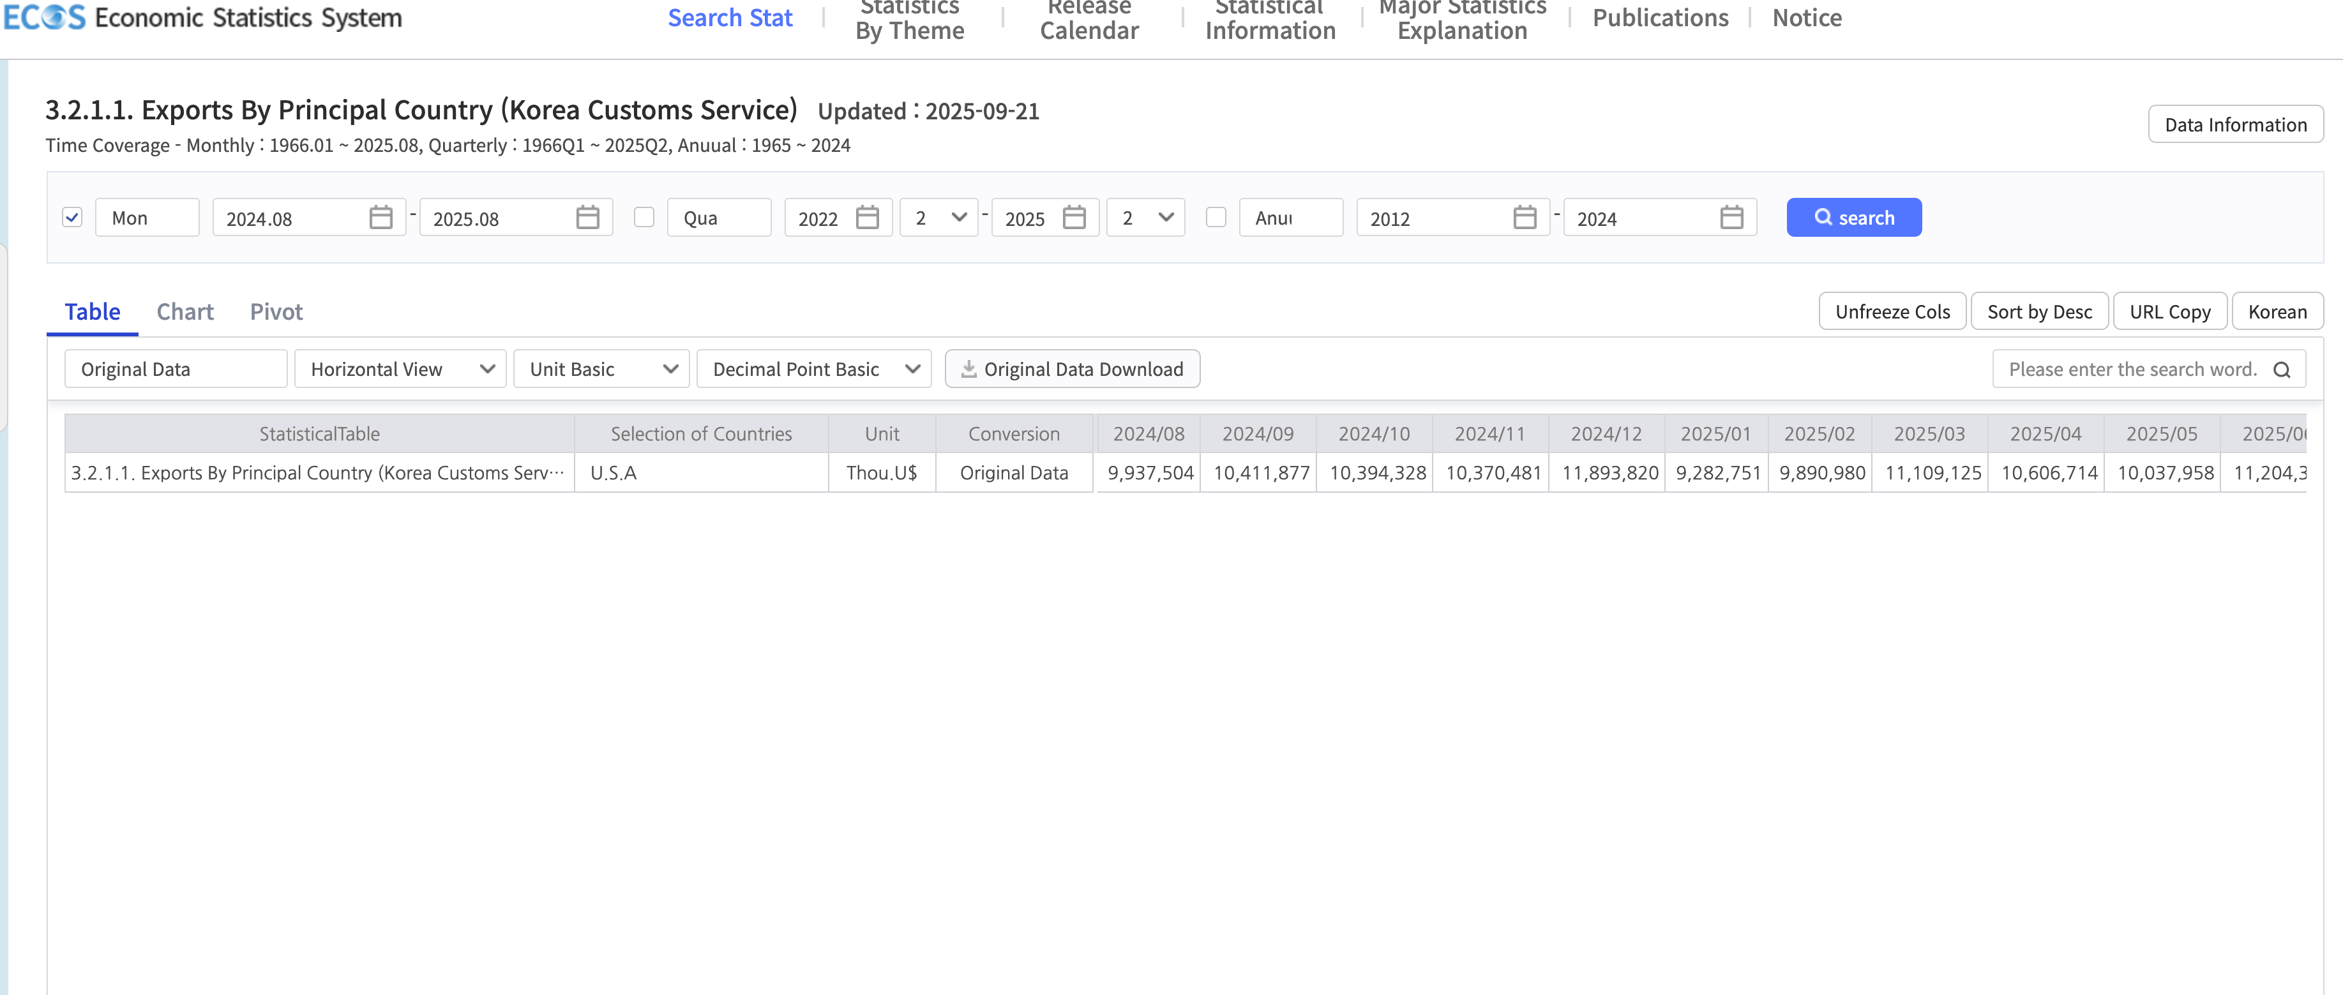Viewport: 2343px width, 995px height.
Task: Enable the Annual period checkbox
Action: [1215, 218]
